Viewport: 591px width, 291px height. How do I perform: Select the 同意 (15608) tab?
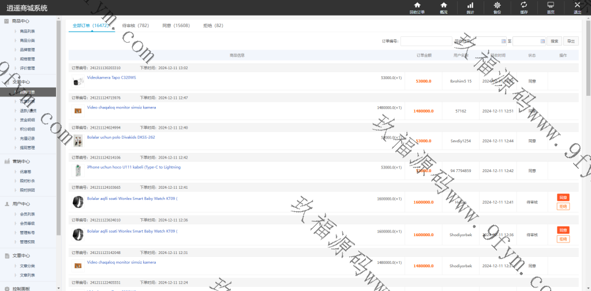point(176,25)
